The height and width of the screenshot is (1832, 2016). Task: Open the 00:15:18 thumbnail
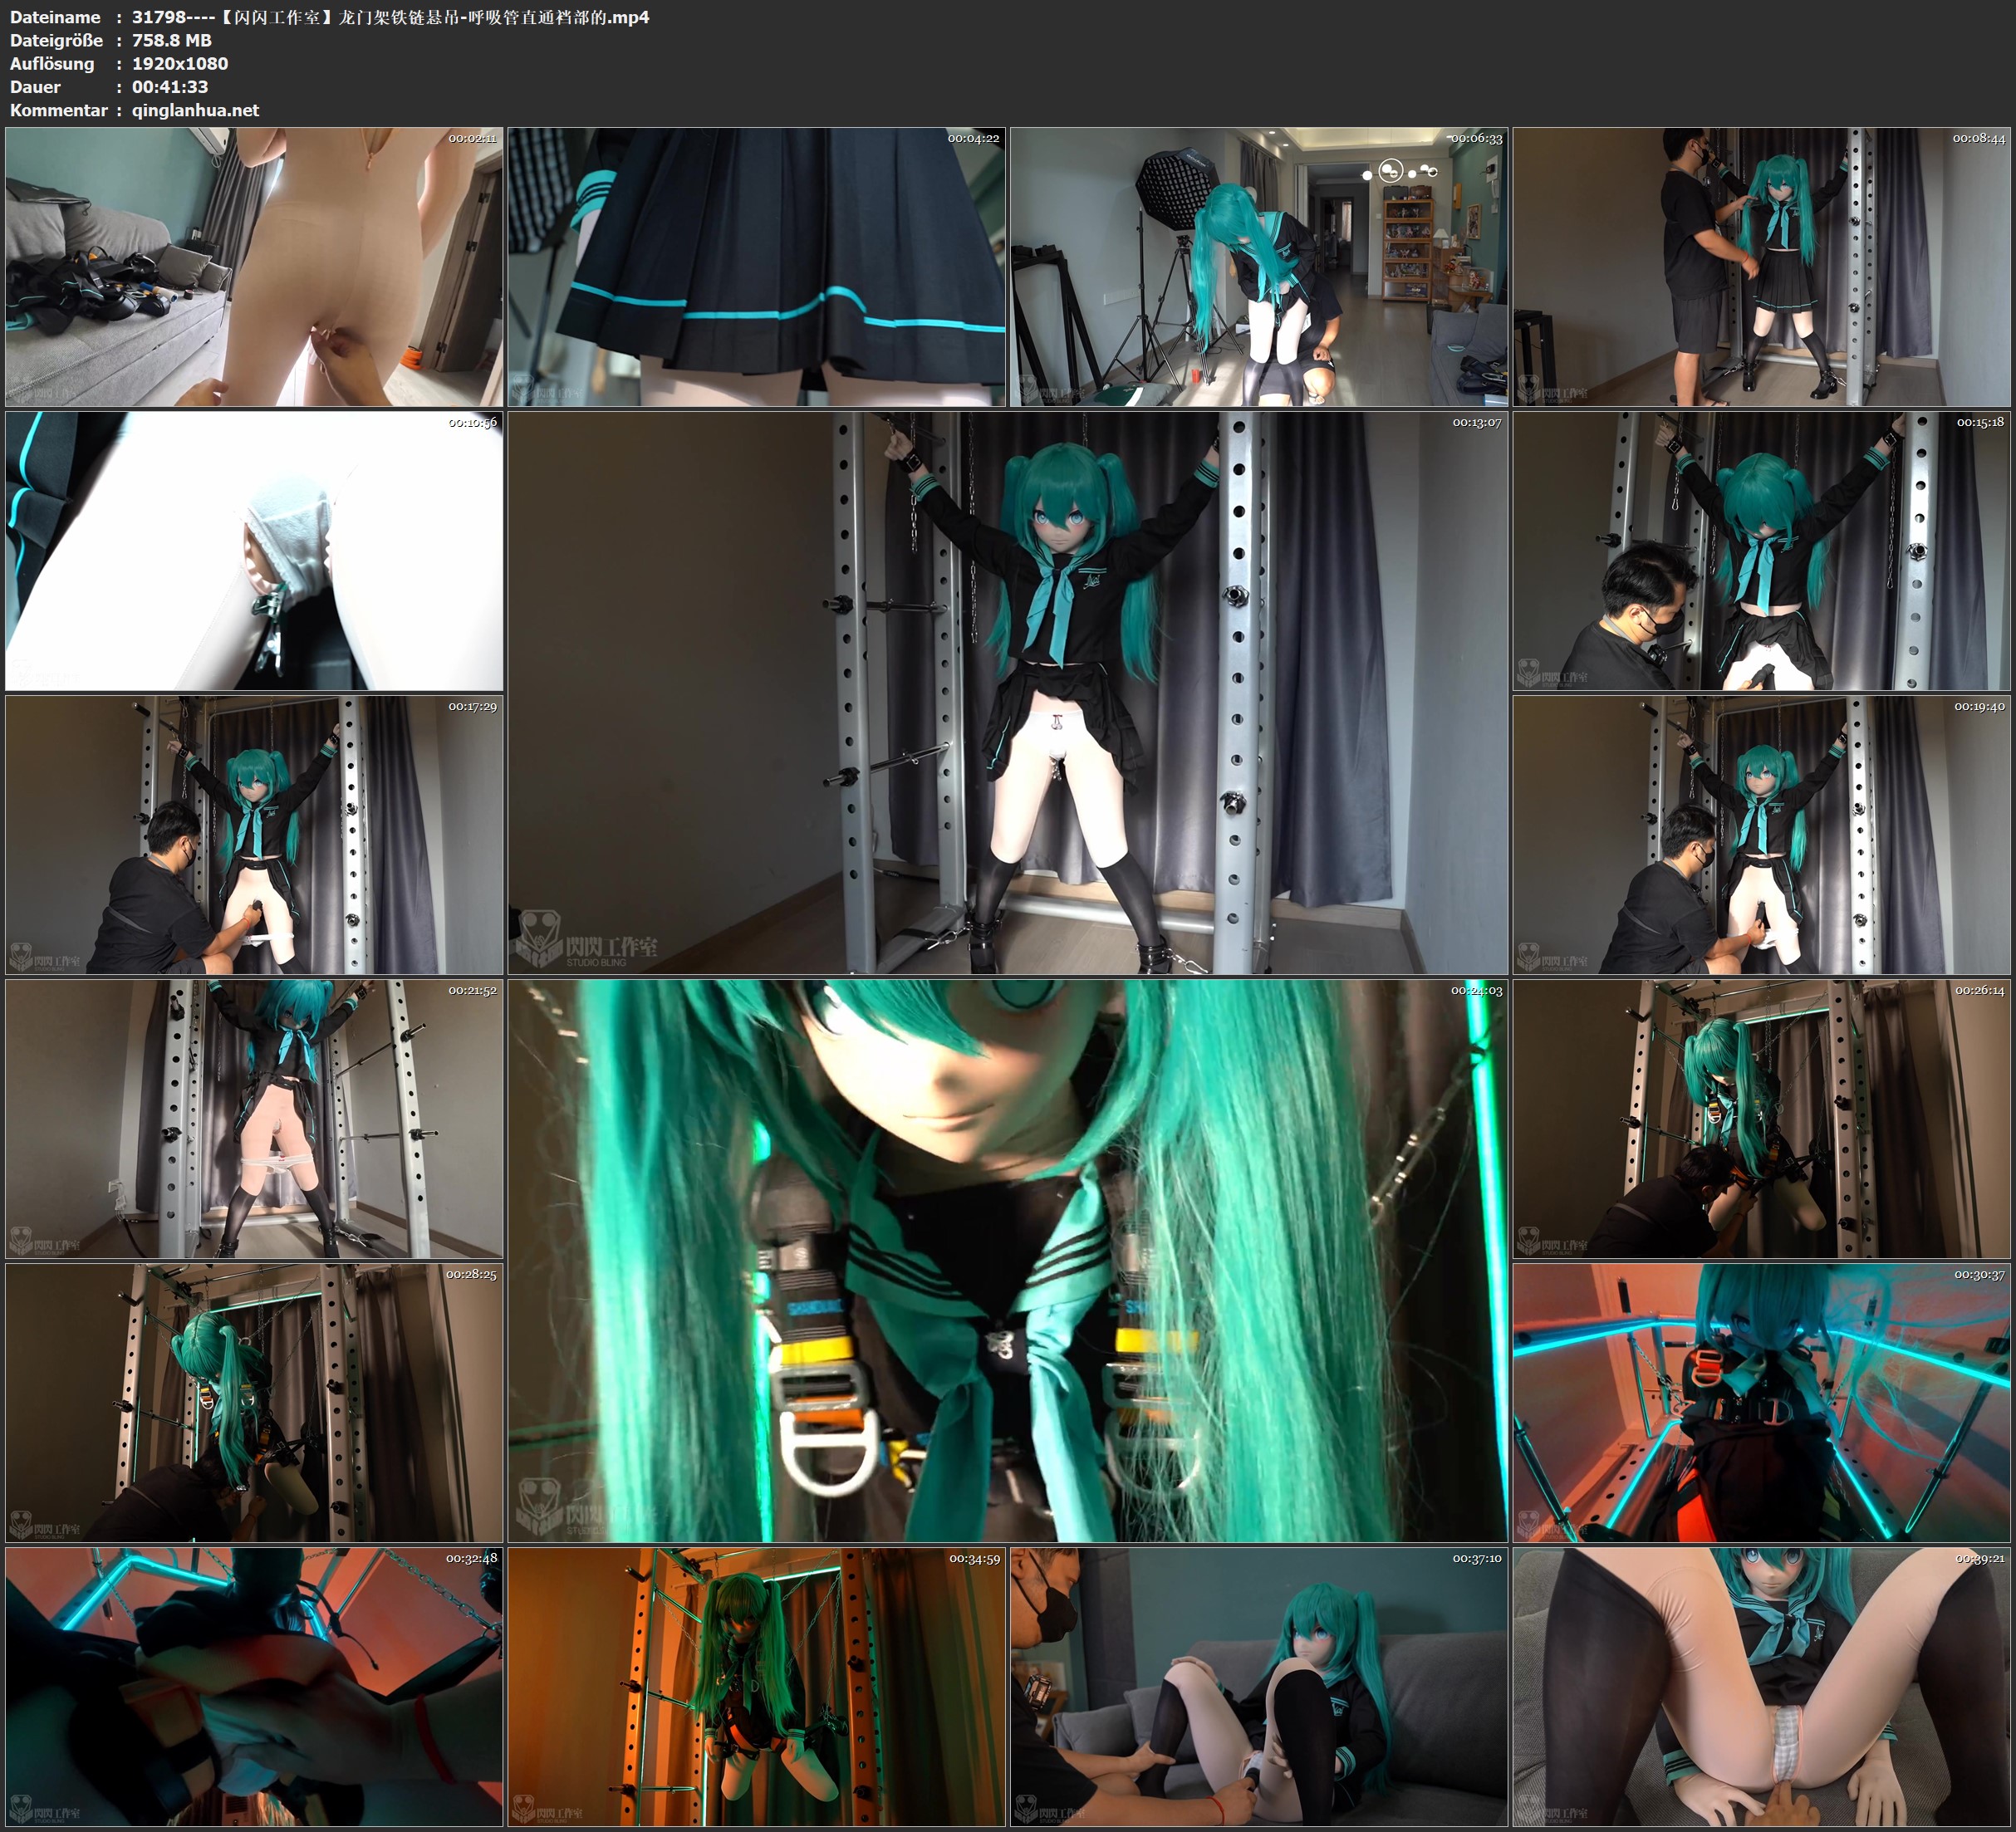[x=1761, y=551]
